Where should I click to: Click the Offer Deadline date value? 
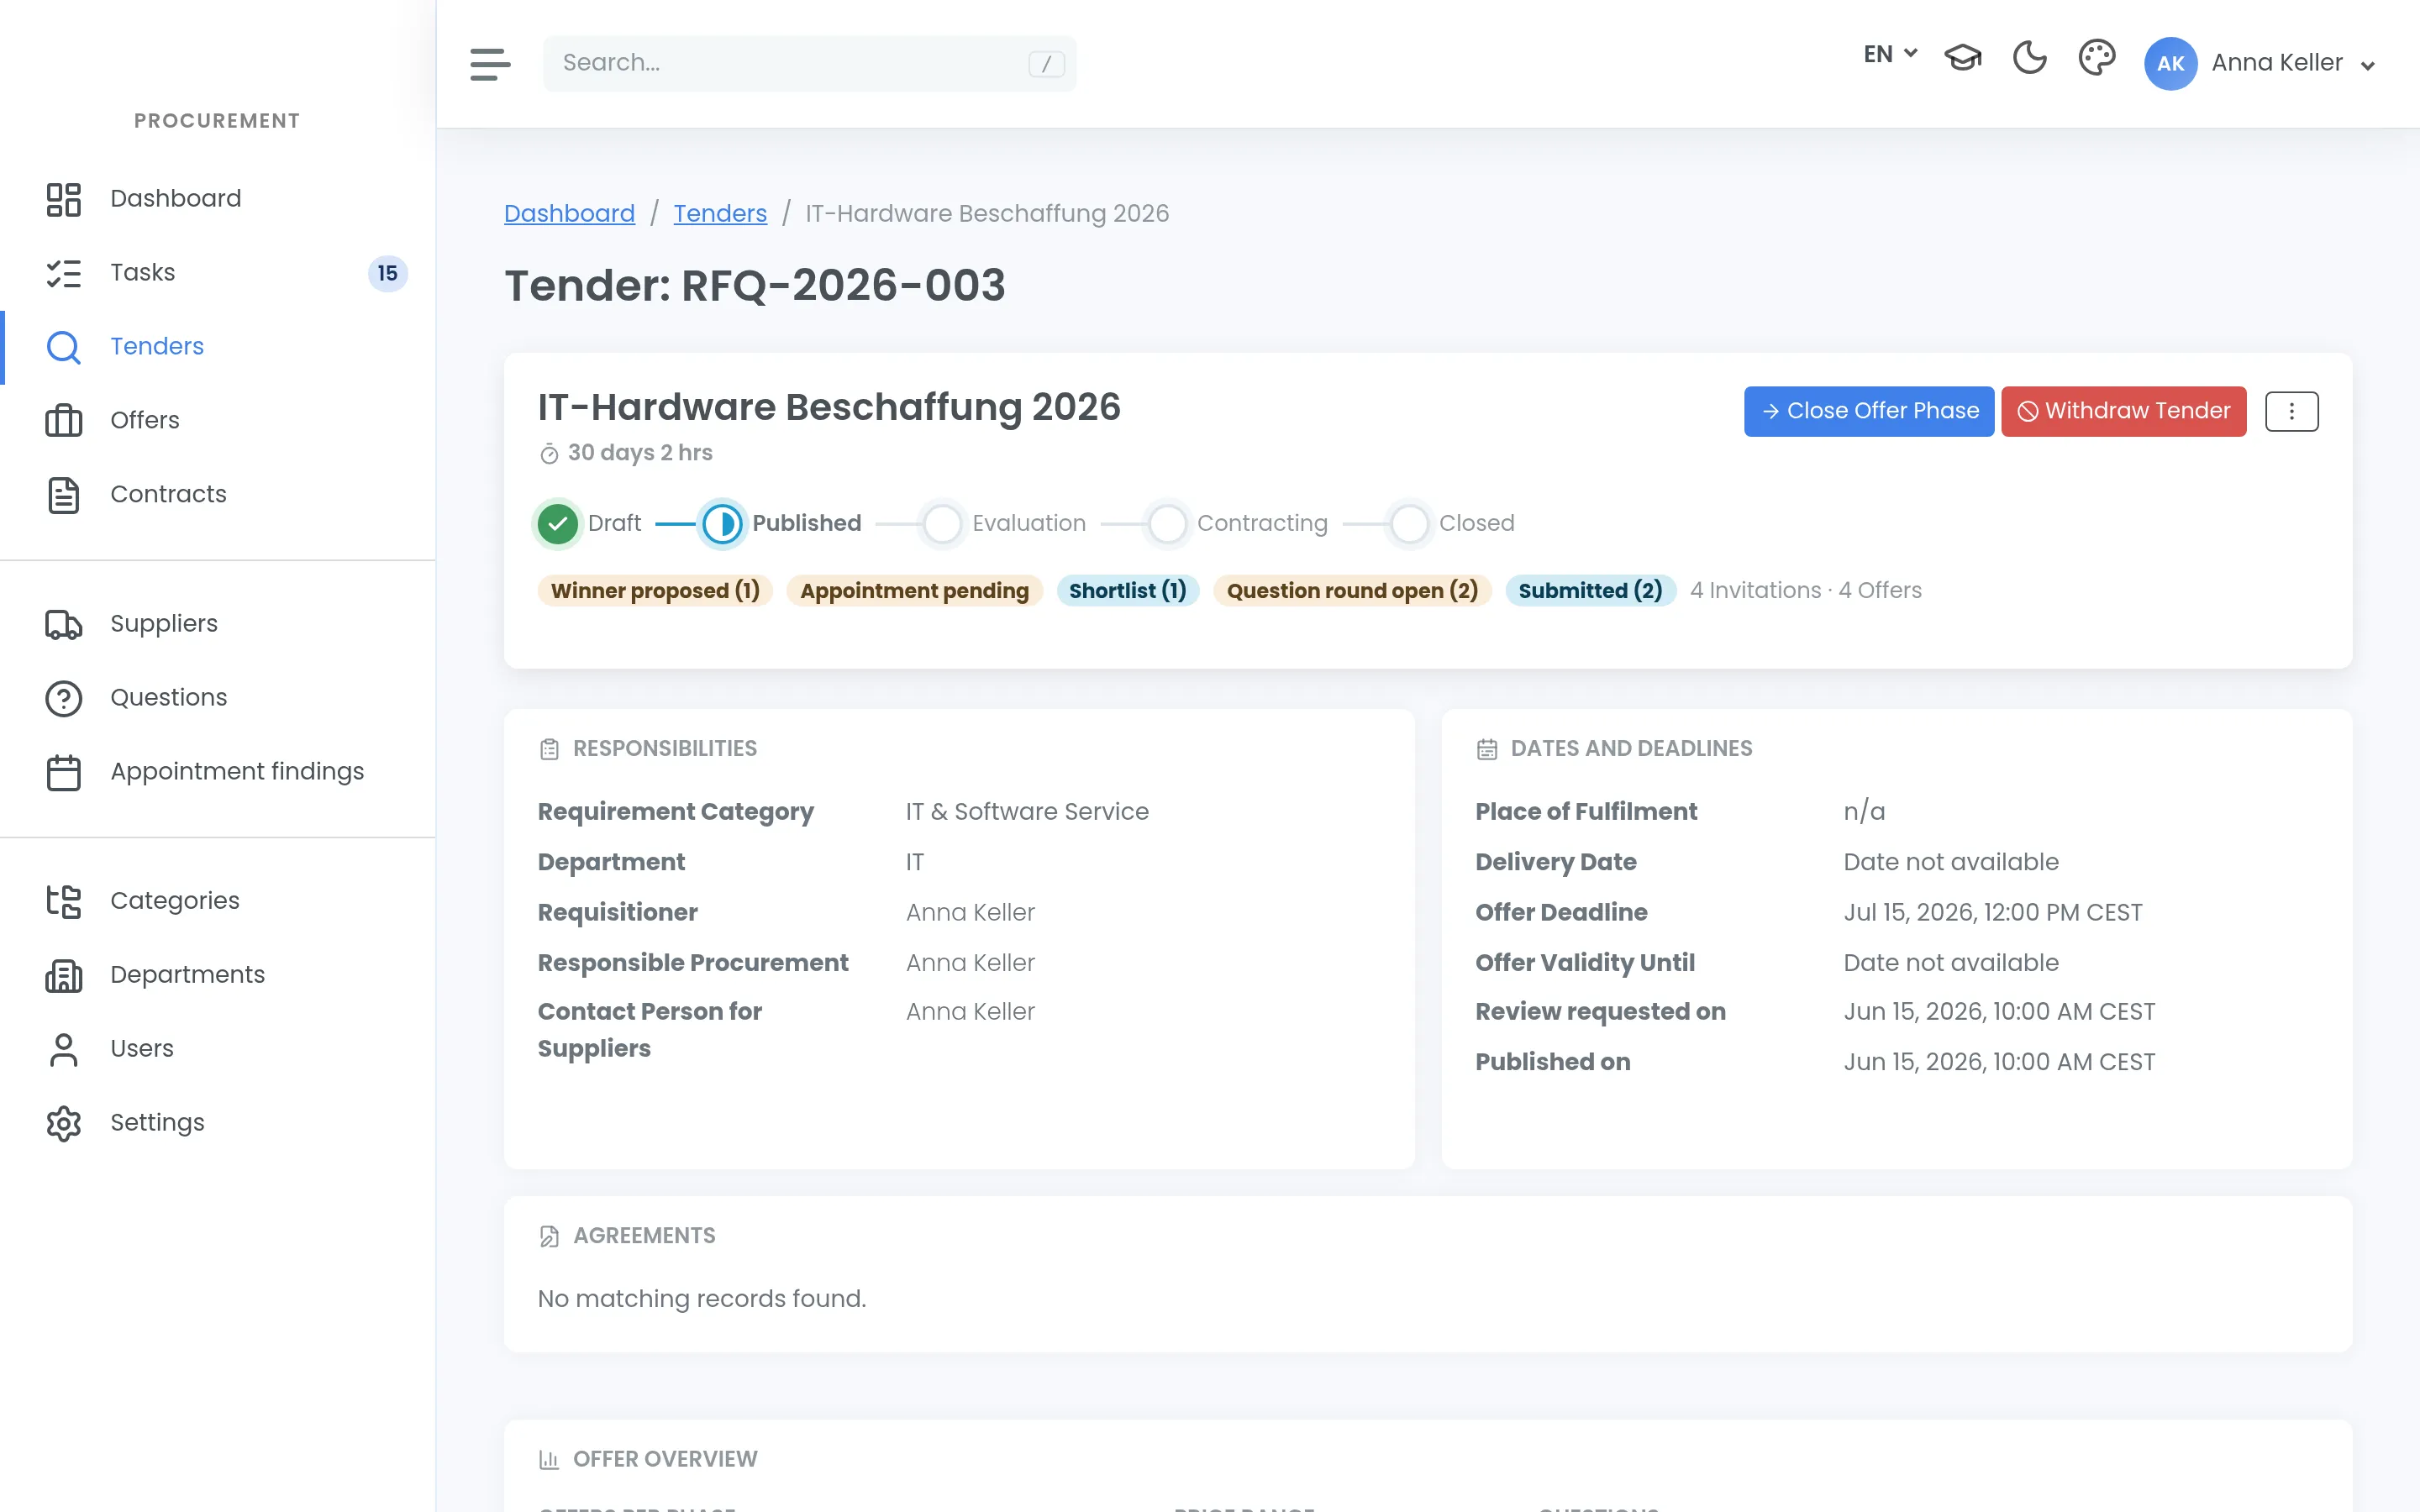[x=1992, y=912]
